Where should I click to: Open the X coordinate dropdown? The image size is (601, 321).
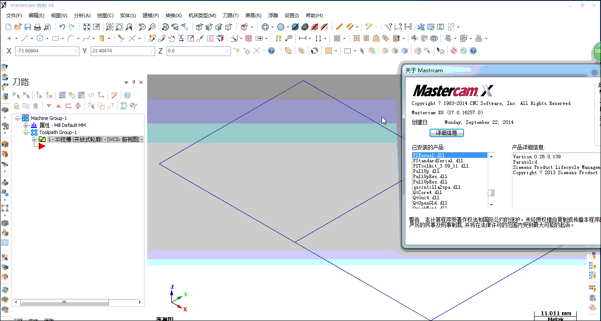pyautogui.click(x=76, y=51)
